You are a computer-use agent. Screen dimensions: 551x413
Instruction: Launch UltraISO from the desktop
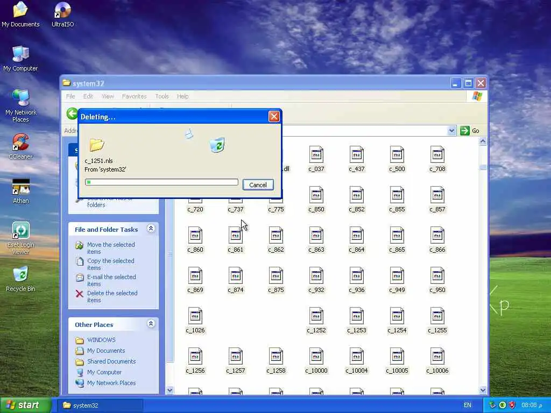[x=62, y=15]
